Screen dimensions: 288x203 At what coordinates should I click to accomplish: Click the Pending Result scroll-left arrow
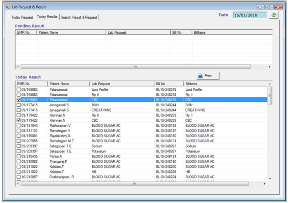[x=18, y=67]
